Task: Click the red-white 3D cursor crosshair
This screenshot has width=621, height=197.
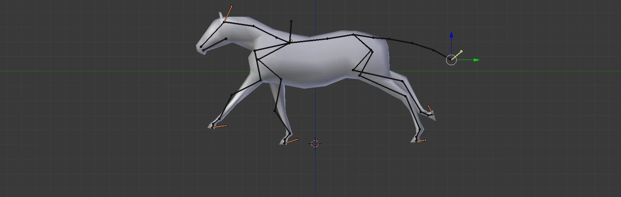Action: pyautogui.click(x=315, y=144)
